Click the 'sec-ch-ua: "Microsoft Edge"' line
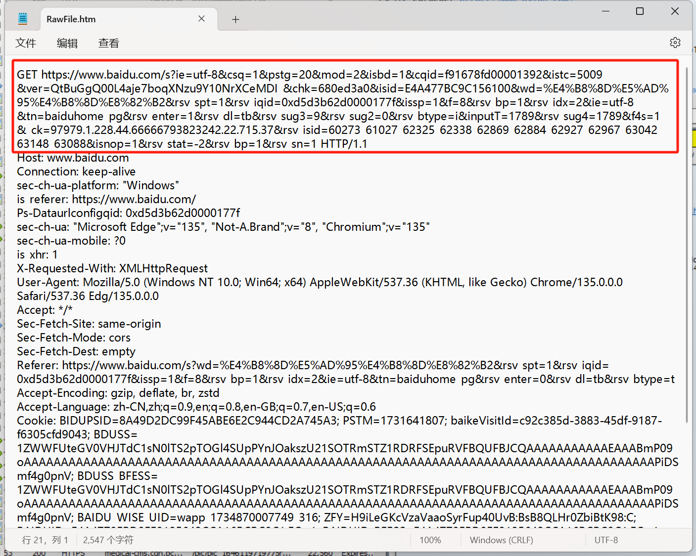Image resolution: width=696 pixels, height=556 pixels. click(x=223, y=227)
